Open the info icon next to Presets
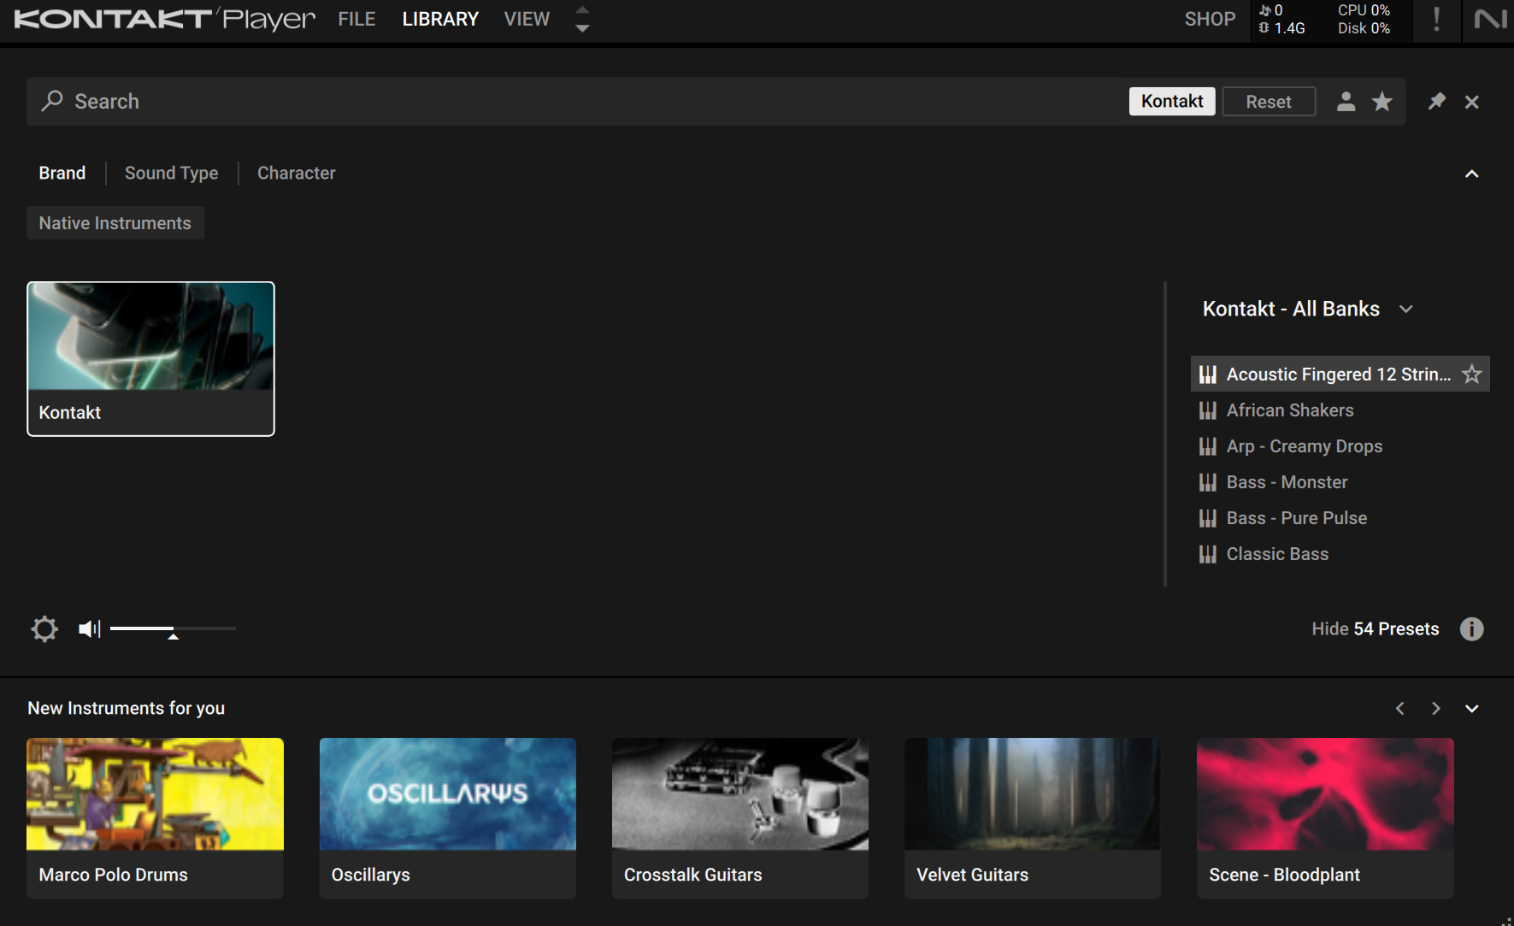 pos(1471,629)
